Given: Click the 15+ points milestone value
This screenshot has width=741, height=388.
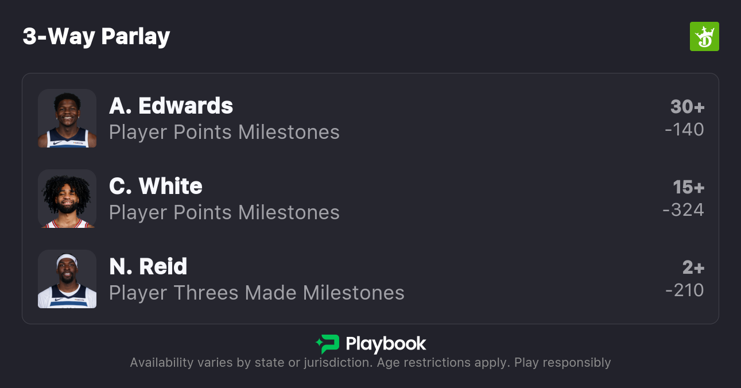Looking at the screenshot, I should click(x=688, y=187).
